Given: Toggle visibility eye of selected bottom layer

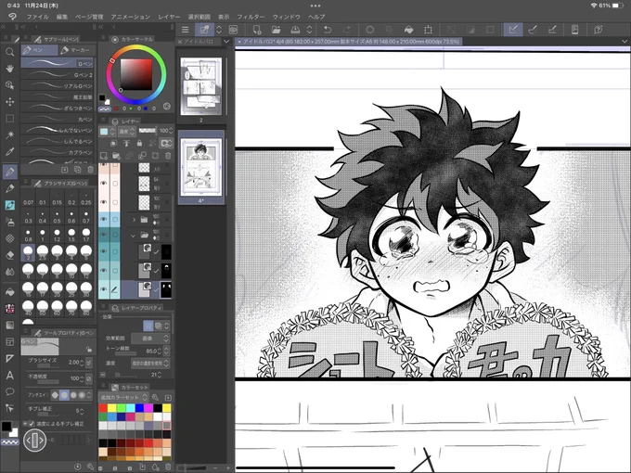Looking at the screenshot, I should [103, 289].
